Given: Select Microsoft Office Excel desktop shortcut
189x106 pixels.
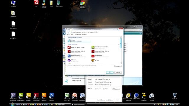Looking at the screenshot, I should pos(67,97).
